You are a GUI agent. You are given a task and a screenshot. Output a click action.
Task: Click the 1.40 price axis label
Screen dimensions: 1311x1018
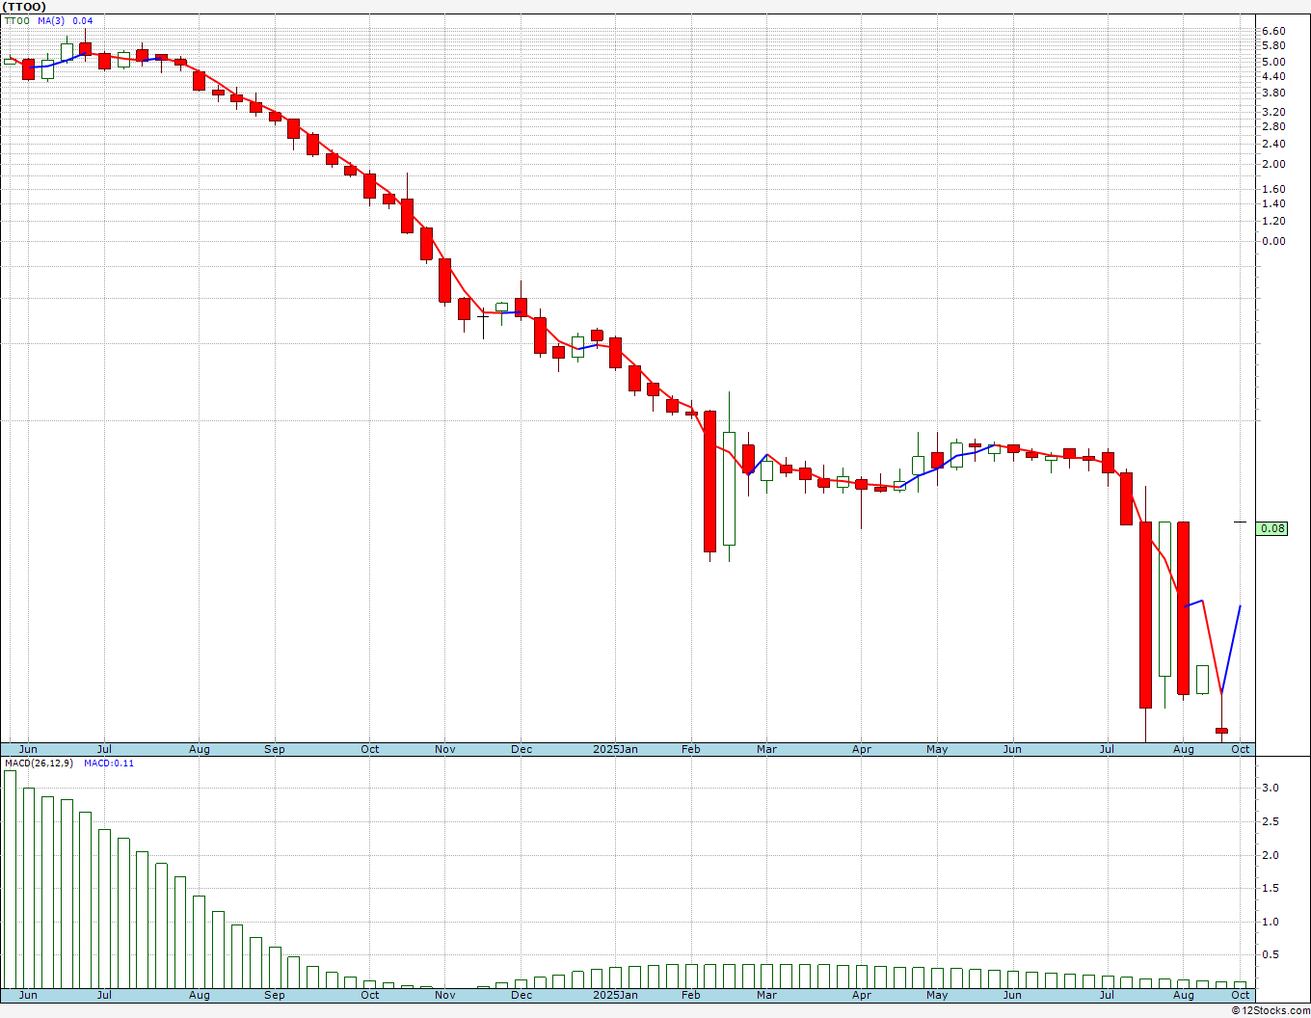click(x=1272, y=203)
